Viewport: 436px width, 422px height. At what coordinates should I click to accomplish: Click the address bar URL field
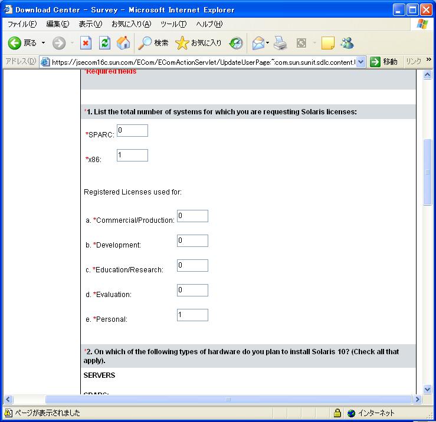(203, 62)
